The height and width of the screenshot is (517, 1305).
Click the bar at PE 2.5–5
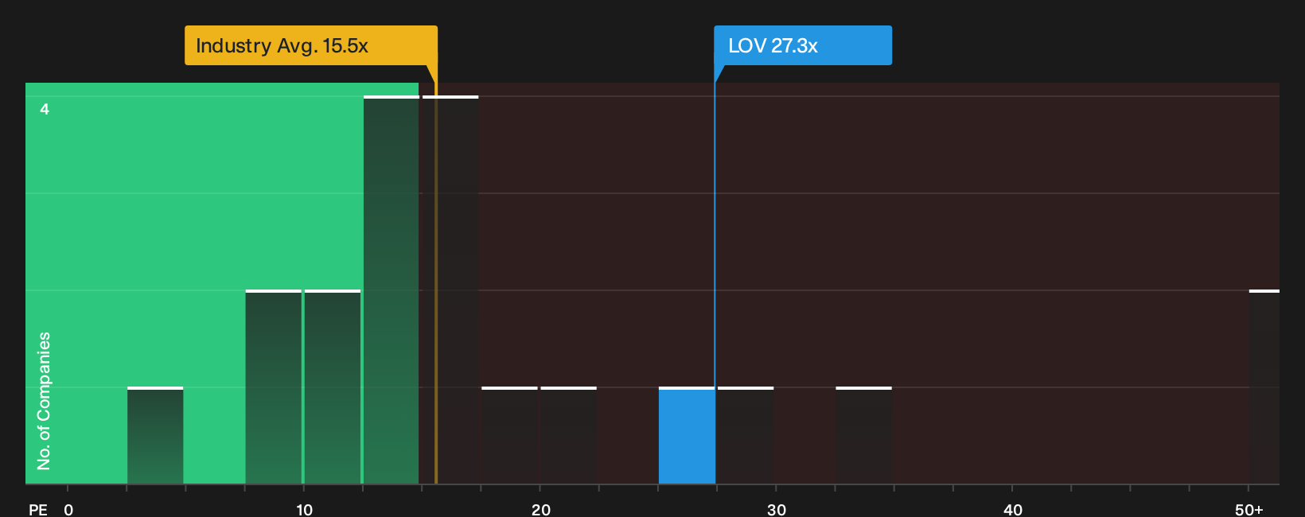(155, 436)
